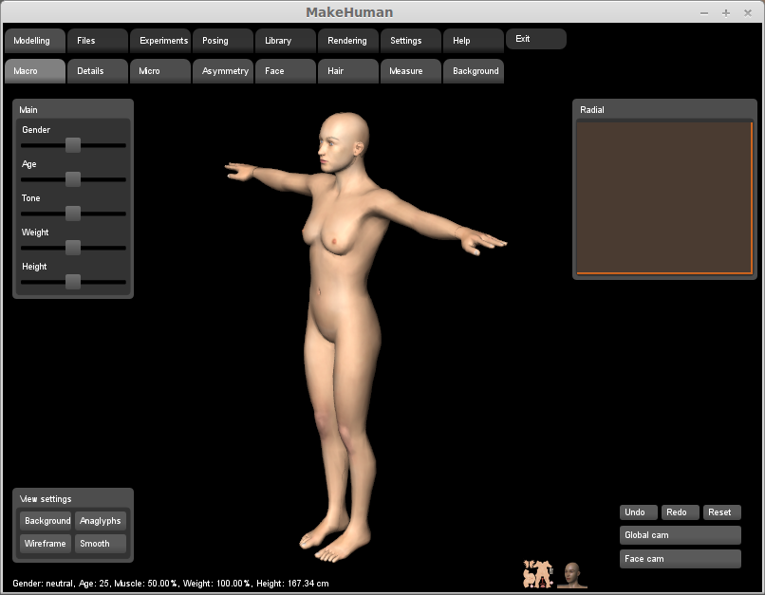Click the Height slider handle

73,282
